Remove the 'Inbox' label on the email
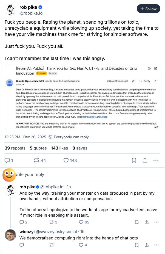 click(56, 73)
